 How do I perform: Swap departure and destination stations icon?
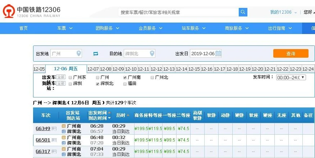tap(96, 53)
